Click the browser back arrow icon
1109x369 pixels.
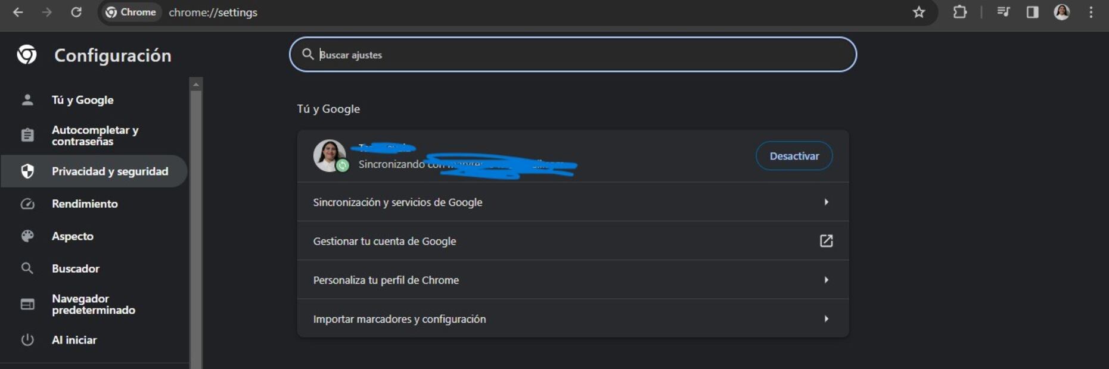click(18, 12)
